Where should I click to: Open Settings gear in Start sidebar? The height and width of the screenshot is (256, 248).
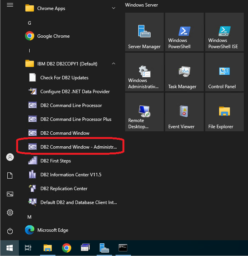[10, 212]
